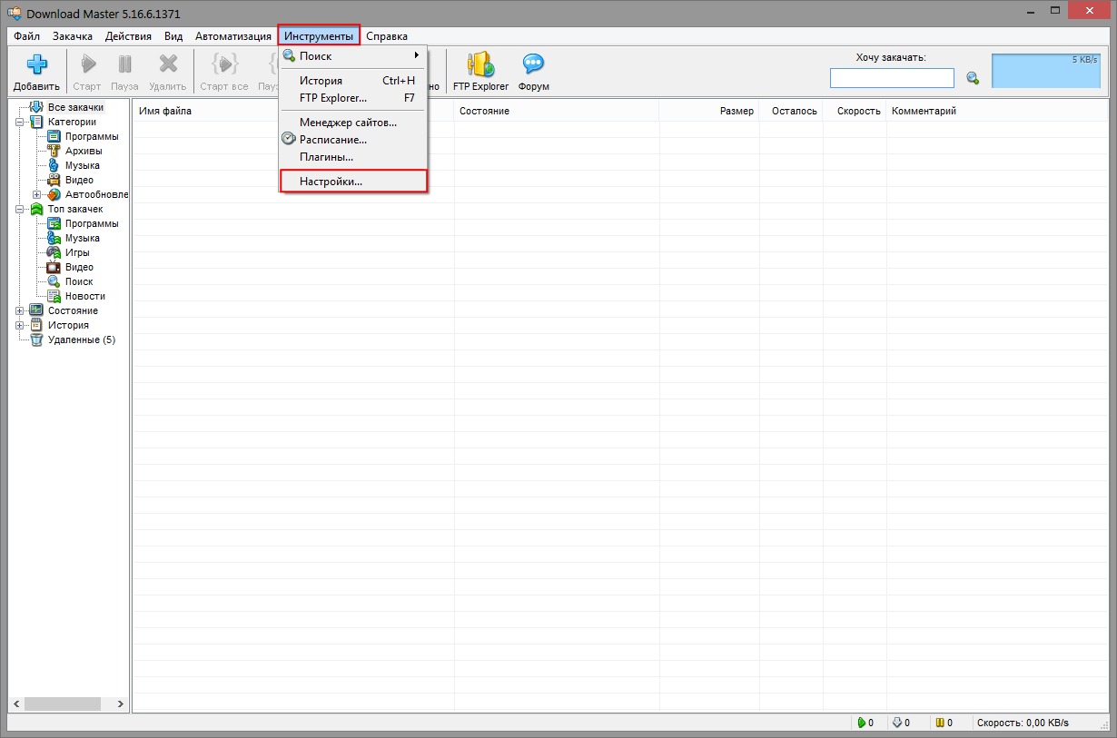Expand the Автообновление tree node
Viewport: 1117px width, 738px height.
coord(36,194)
